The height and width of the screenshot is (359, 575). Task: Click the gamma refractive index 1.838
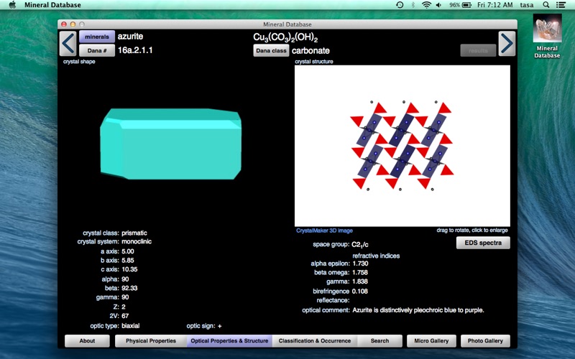360,281
